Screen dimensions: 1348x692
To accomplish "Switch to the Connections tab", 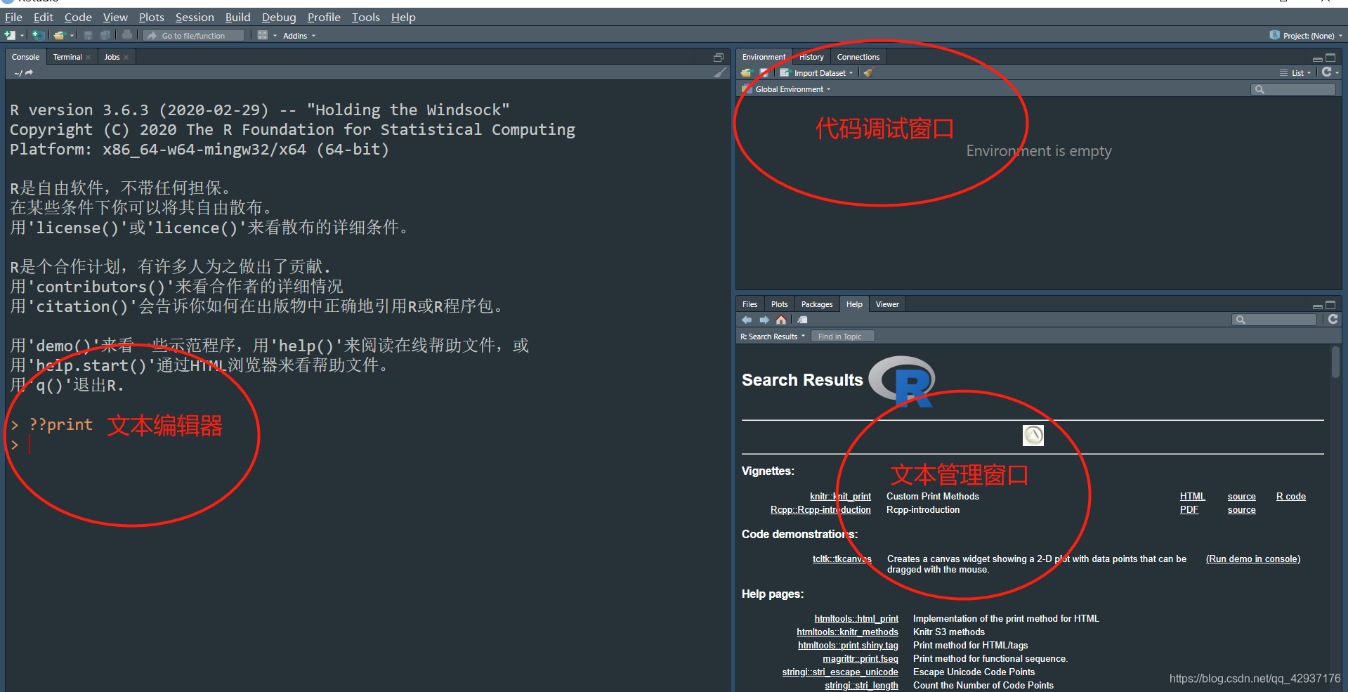I will pyautogui.click(x=858, y=58).
